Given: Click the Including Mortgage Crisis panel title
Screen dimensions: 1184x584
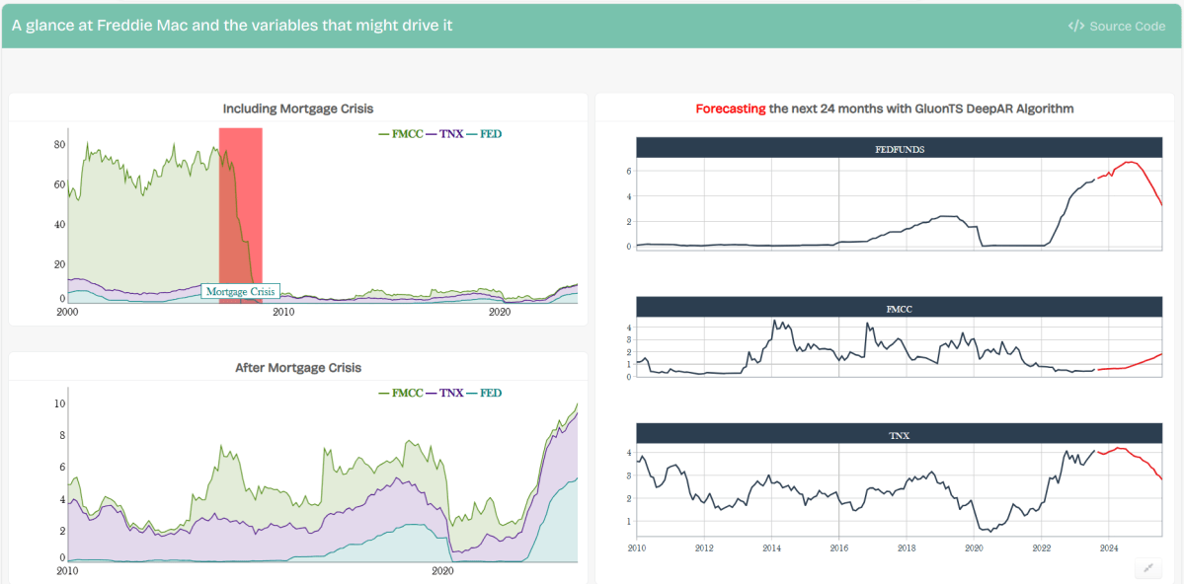Looking at the screenshot, I should pyautogui.click(x=298, y=109).
